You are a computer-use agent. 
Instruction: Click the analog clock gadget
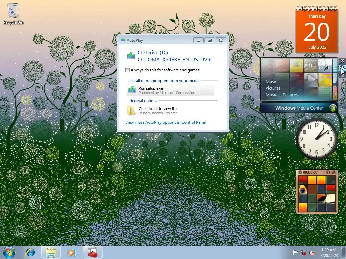click(x=316, y=139)
